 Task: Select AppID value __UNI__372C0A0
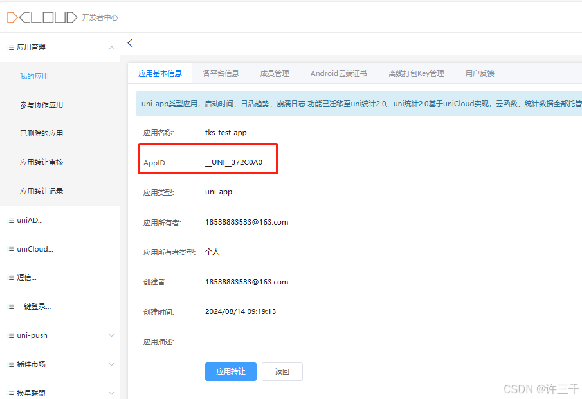click(234, 162)
